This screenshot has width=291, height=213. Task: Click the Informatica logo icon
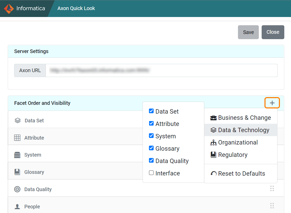(9, 8)
